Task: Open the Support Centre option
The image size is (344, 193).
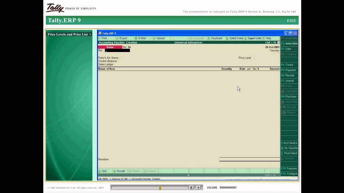Action: click(253, 38)
